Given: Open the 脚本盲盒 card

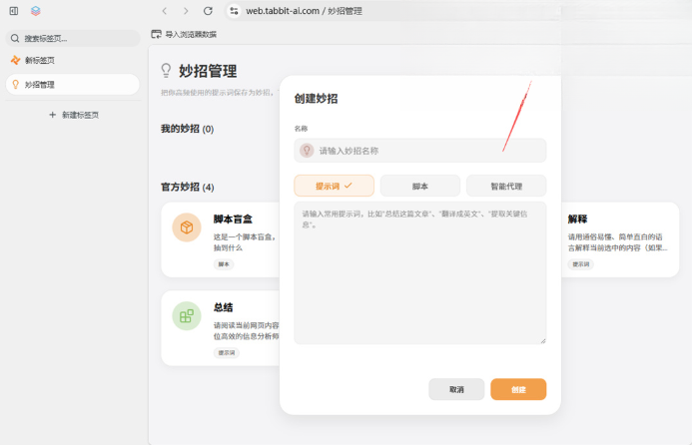Looking at the screenshot, I should pyautogui.click(x=221, y=239).
